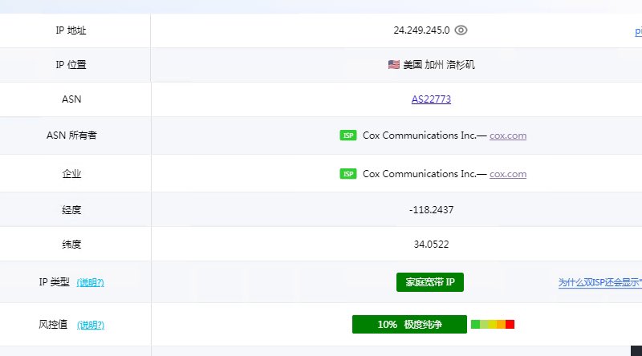
Task: Open the AS22773 ASN link
Action: point(431,99)
